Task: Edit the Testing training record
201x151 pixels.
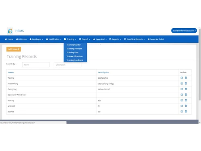Action: click(x=182, y=78)
